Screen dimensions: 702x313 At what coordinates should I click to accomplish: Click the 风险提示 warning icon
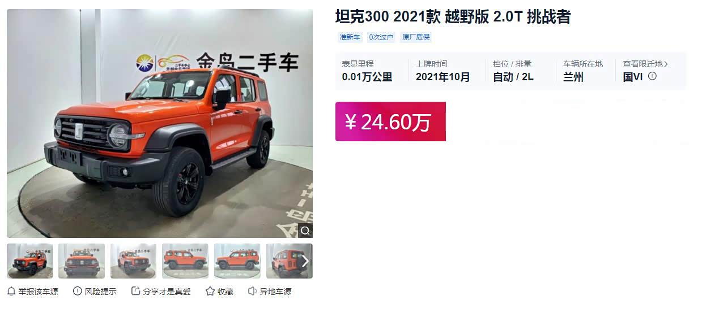(78, 291)
